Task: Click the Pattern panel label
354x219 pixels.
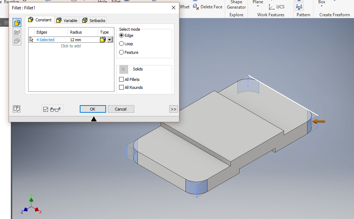Action: coord(303,15)
